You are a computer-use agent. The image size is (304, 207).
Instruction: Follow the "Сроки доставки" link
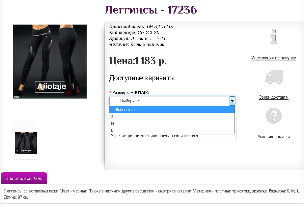tap(273, 97)
